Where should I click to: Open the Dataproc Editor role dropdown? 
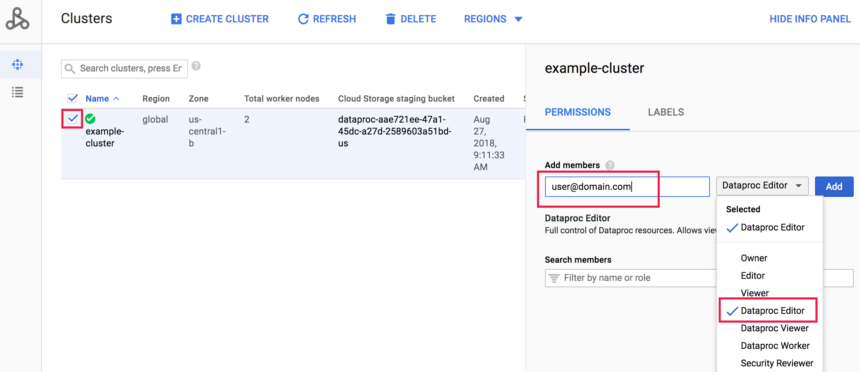click(x=762, y=186)
